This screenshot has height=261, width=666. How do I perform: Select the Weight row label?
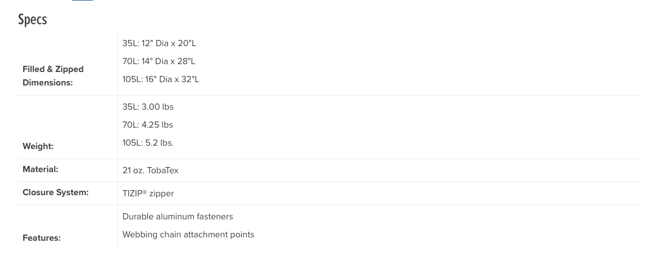38,146
